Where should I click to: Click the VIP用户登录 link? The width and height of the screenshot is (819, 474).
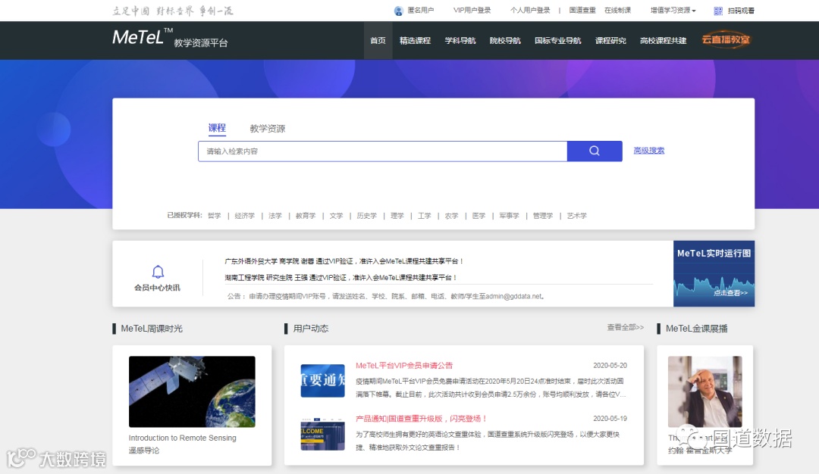click(472, 11)
